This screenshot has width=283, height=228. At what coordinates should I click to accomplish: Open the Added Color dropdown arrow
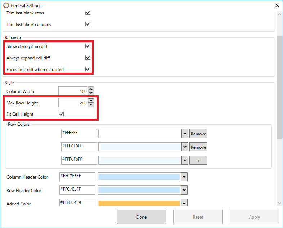184,203
